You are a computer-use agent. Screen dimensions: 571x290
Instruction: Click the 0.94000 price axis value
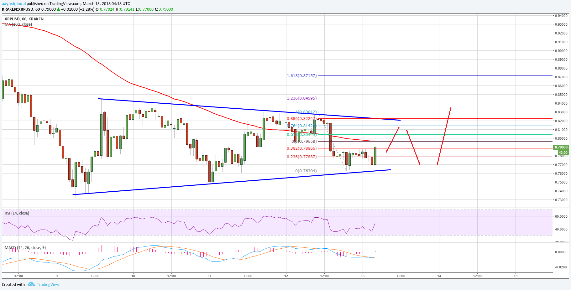[561, 16]
